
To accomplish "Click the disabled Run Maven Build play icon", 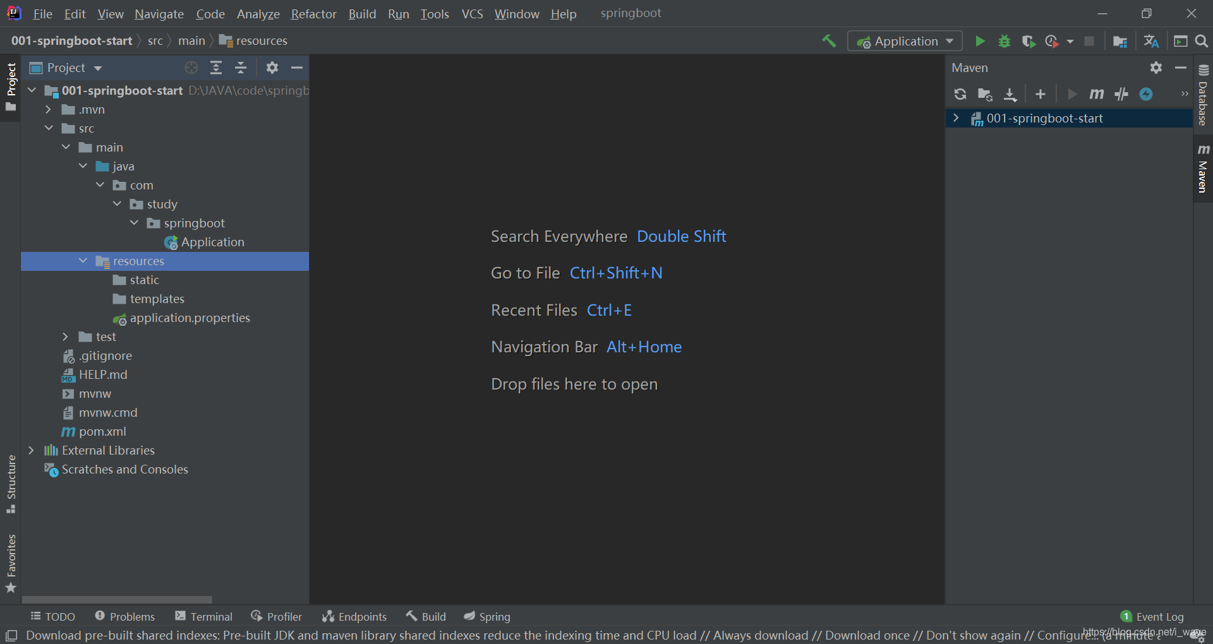I will point(1072,94).
